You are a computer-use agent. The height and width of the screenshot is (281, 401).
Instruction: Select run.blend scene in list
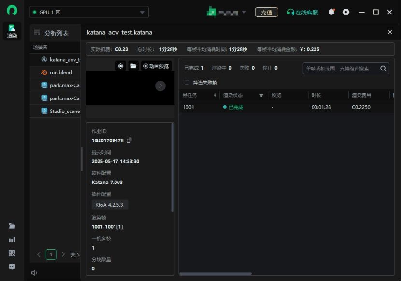click(55, 72)
